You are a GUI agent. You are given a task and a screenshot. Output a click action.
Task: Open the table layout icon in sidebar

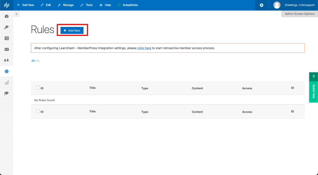(x=7, y=38)
